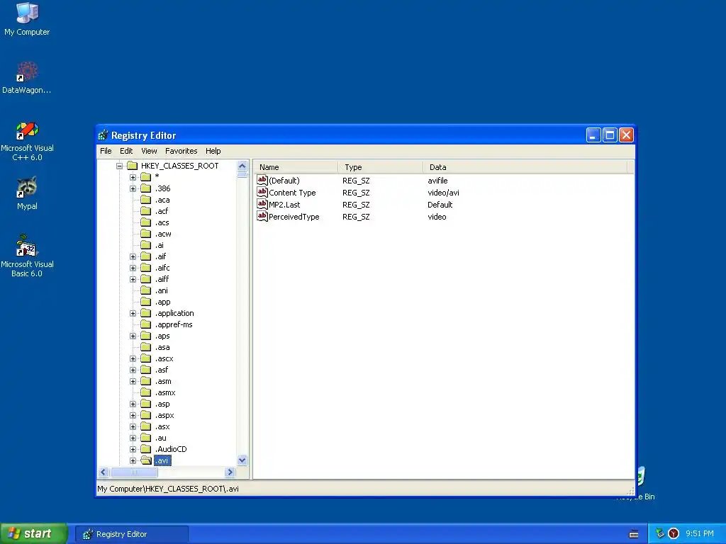Image resolution: width=726 pixels, height=544 pixels.
Task: Select the Content Type value icon
Action: (x=262, y=192)
